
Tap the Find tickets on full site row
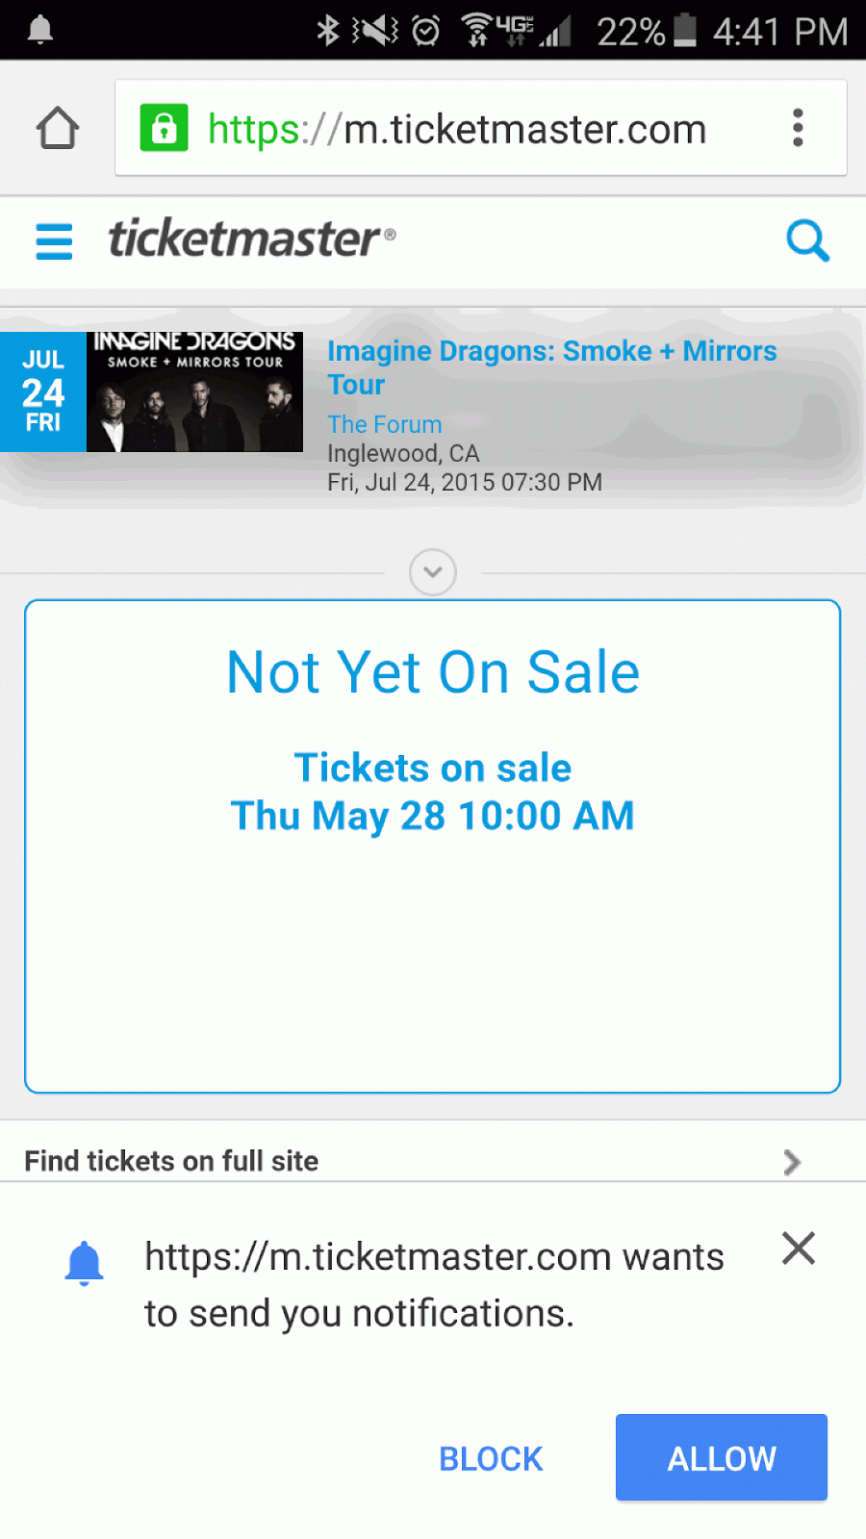[433, 1161]
